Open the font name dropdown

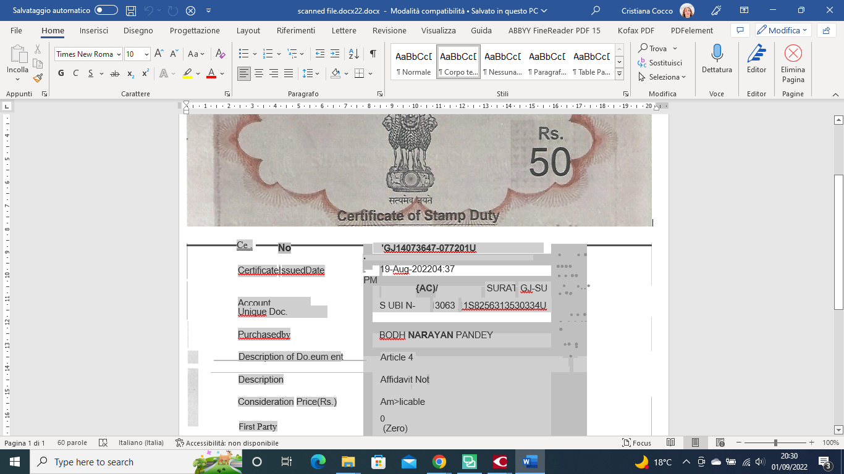pyautogui.click(x=119, y=54)
